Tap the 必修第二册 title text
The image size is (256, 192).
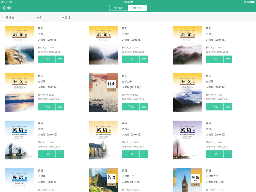coord(212,176)
